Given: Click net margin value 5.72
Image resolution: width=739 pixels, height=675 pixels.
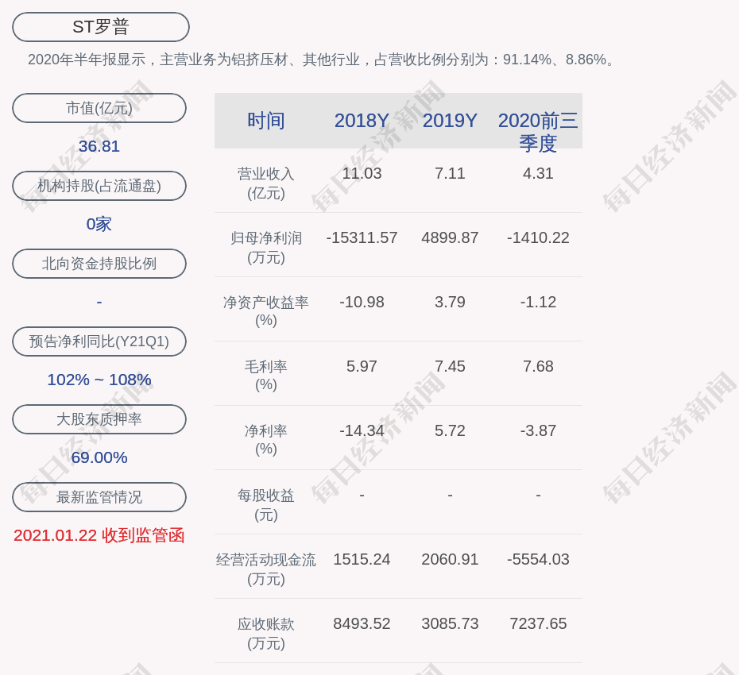Looking at the screenshot, I should (450, 430).
